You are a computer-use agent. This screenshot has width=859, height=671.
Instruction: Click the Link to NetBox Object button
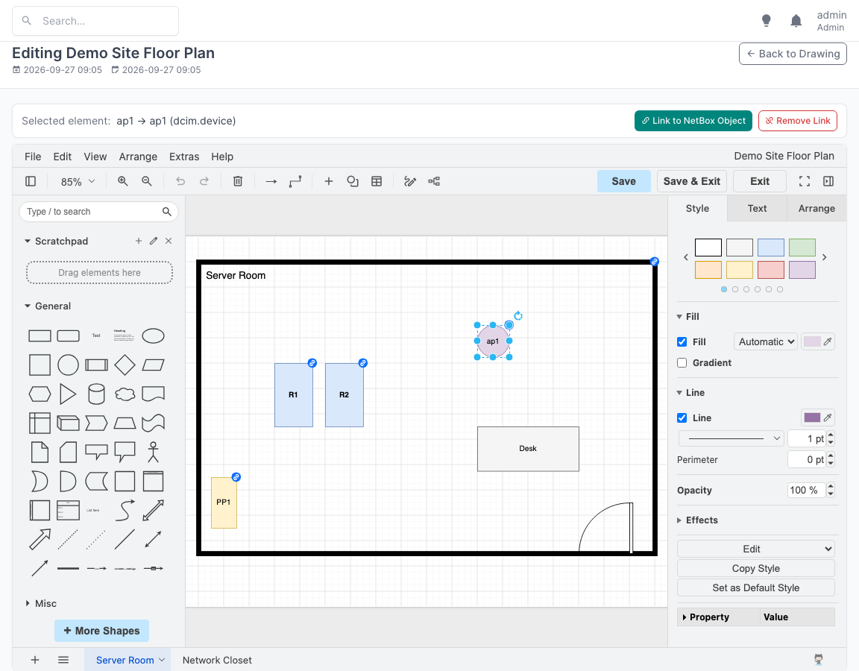coord(693,121)
